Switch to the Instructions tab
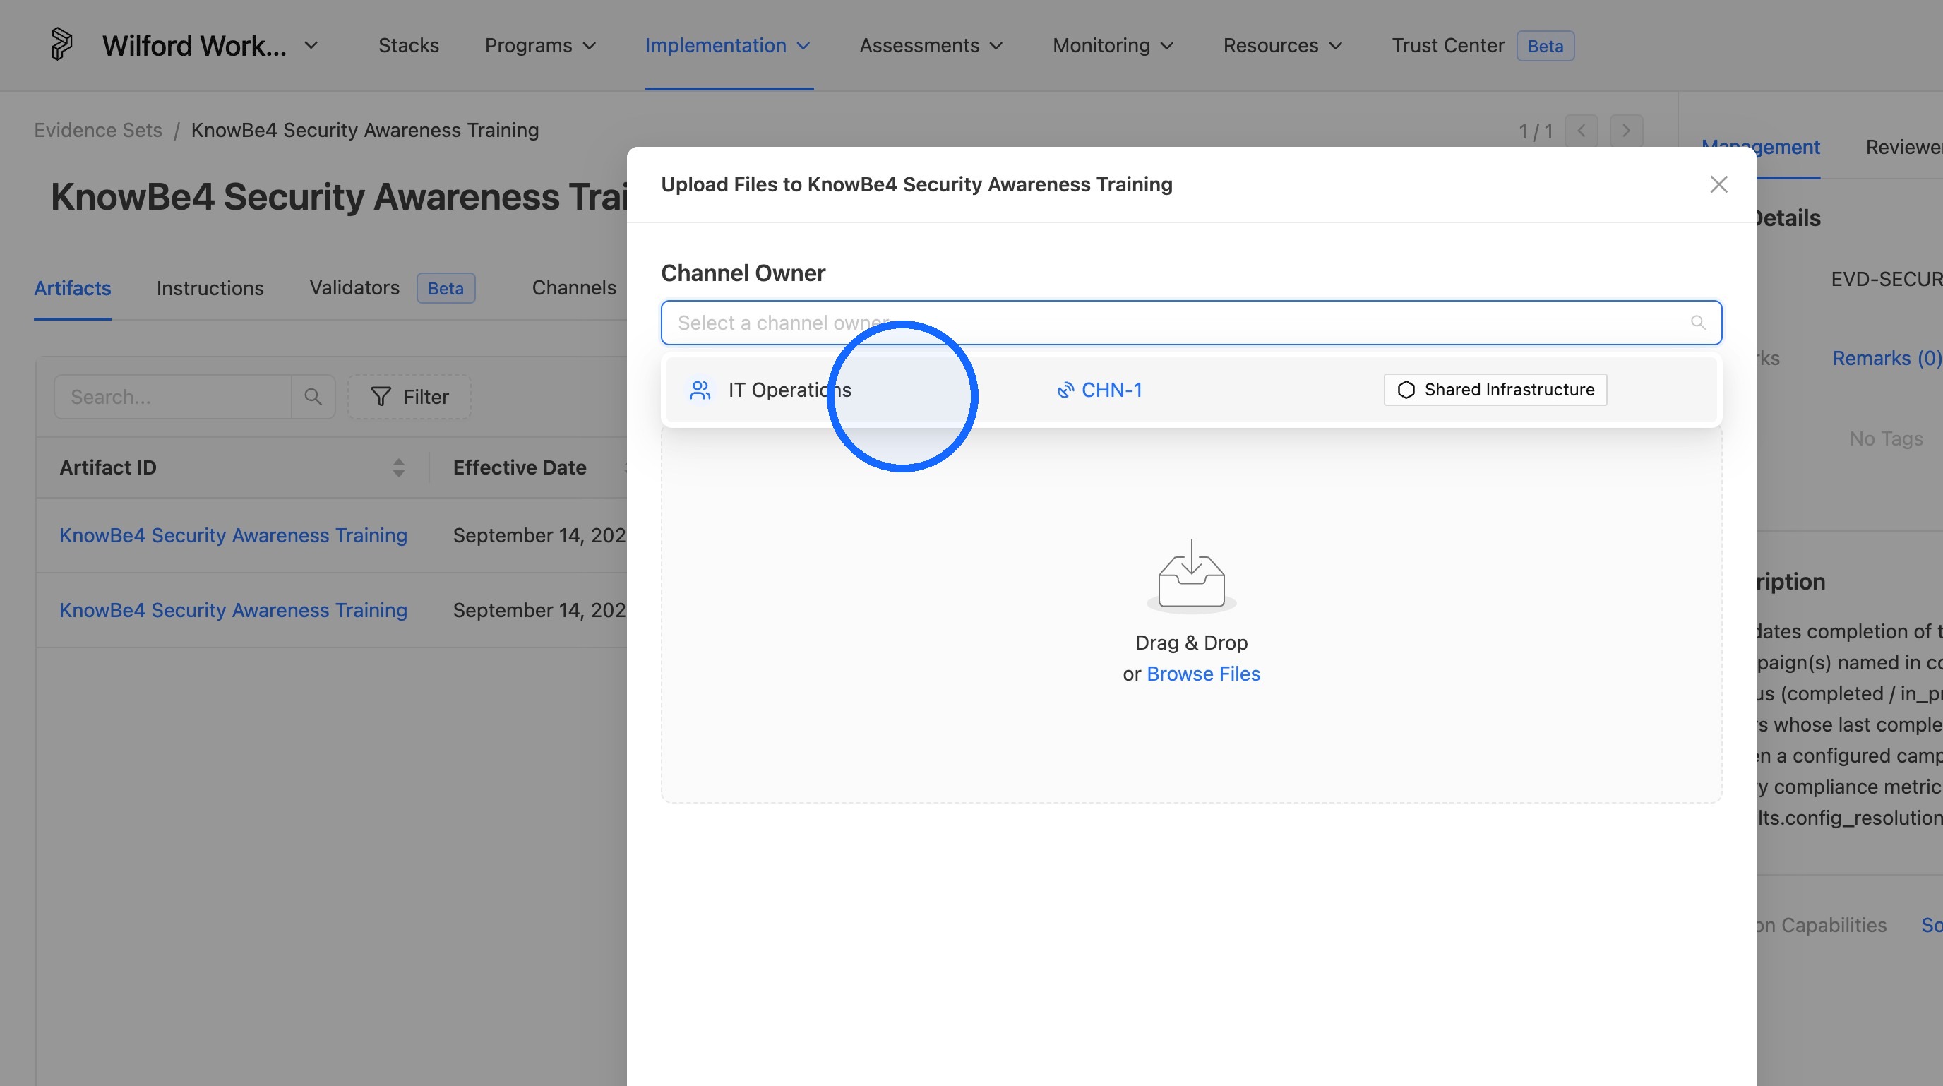1943x1086 pixels. pos(210,288)
